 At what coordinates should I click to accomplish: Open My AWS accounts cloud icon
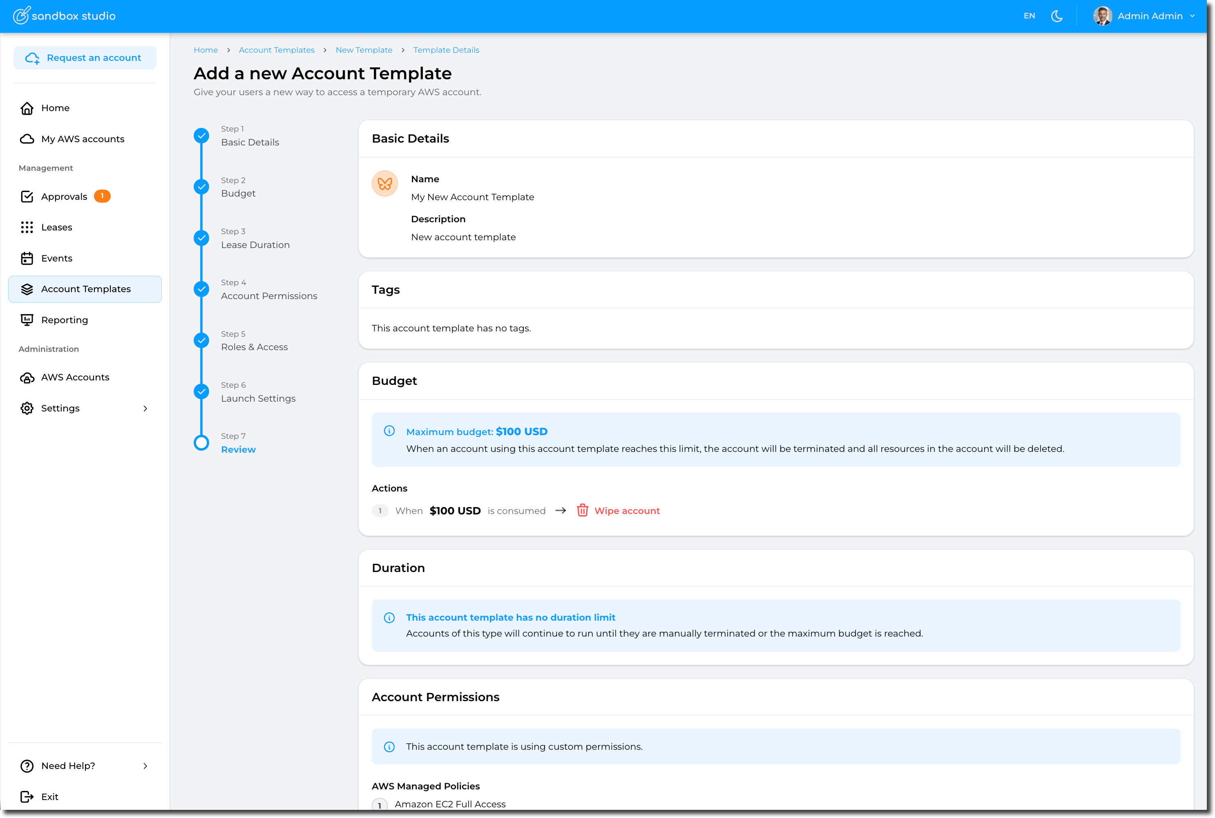tap(27, 139)
